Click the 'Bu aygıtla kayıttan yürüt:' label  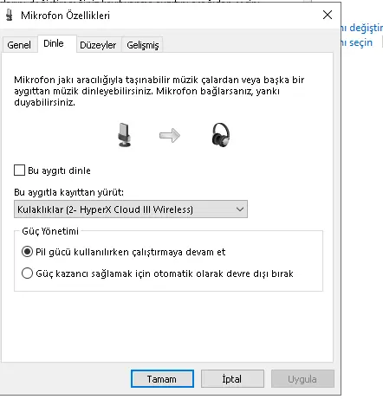[68, 192]
